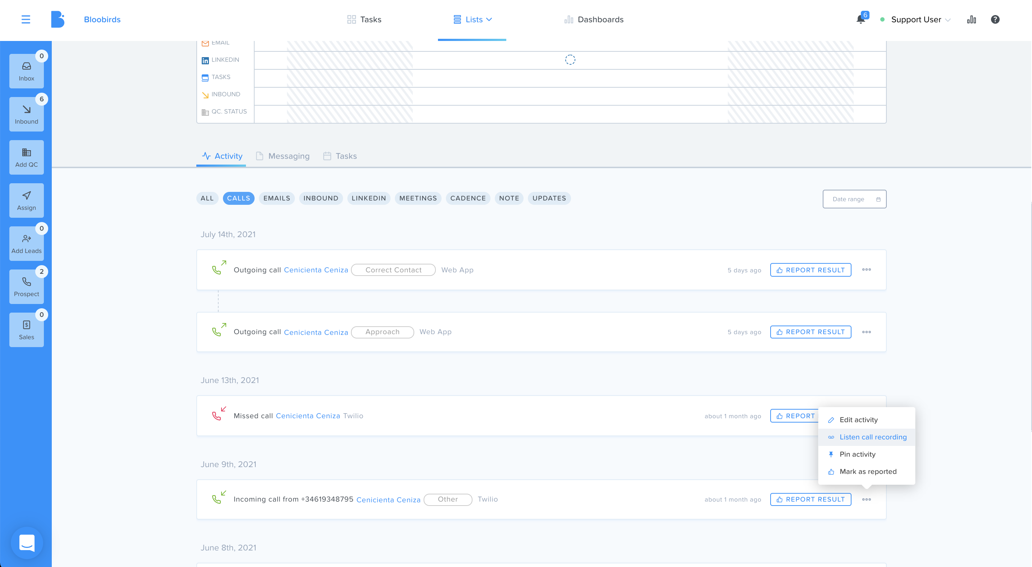Open Inbox in sidebar
This screenshot has height=567, width=1032.
point(27,71)
